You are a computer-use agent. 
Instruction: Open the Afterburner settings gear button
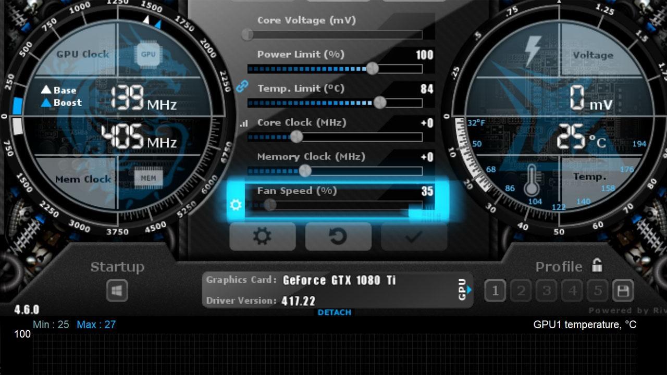click(x=262, y=236)
